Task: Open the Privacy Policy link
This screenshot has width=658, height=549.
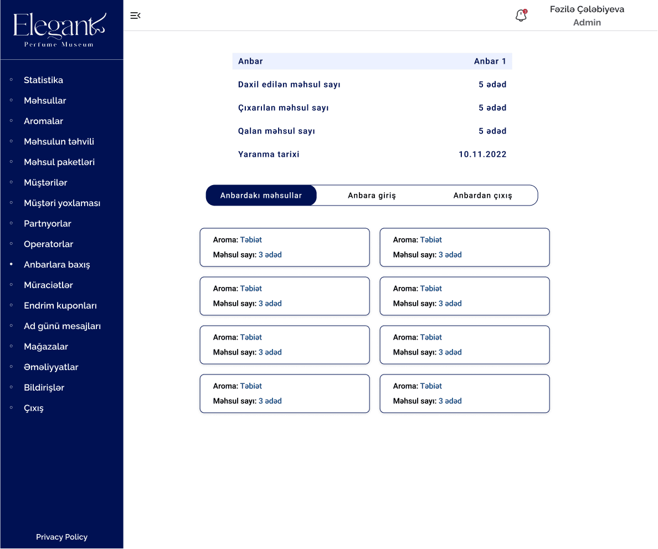Action: [x=61, y=537]
